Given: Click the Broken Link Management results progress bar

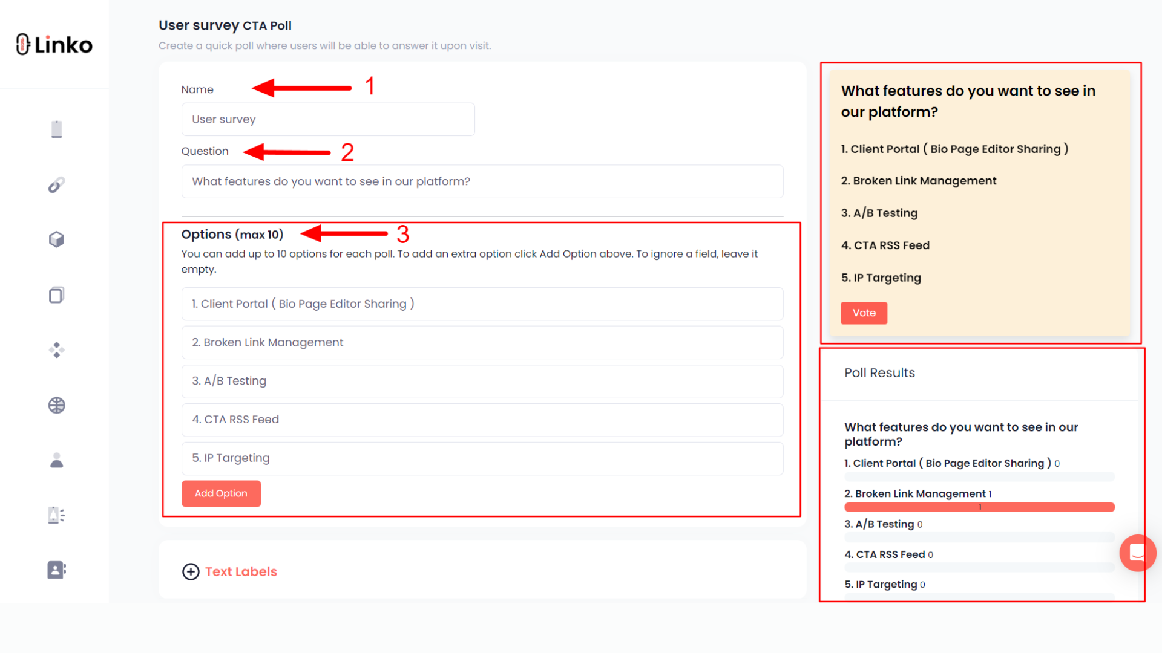Looking at the screenshot, I should point(979,507).
